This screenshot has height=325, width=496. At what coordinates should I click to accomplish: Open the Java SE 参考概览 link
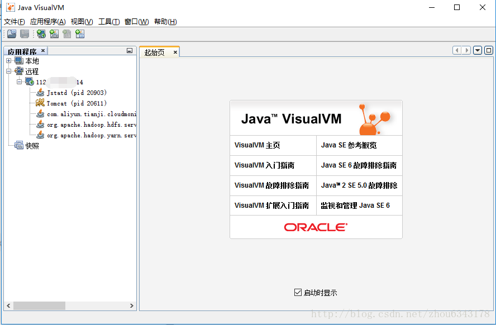(349, 145)
